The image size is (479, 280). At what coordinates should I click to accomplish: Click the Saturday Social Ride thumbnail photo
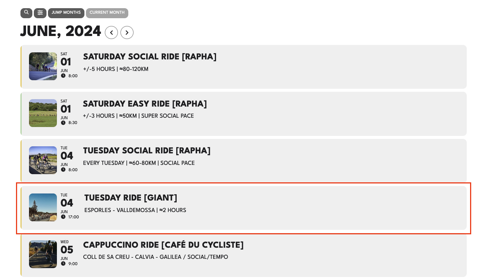point(43,66)
